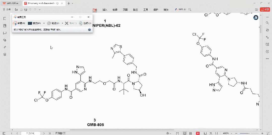Click the right sidebar help circle icon
The width and height of the screenshot is (272, 135).
(267, 51)
